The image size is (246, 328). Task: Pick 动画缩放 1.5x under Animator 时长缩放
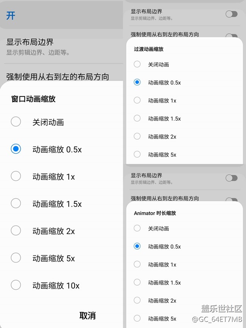coord(137,282)
